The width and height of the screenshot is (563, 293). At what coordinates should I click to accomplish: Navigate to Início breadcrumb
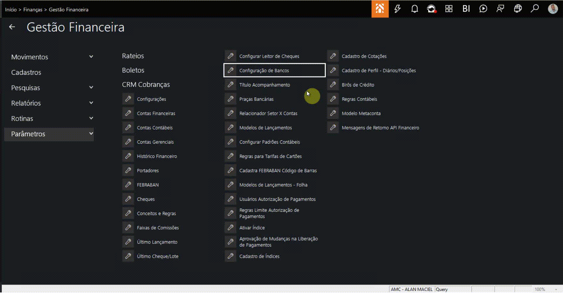point(11,10)
